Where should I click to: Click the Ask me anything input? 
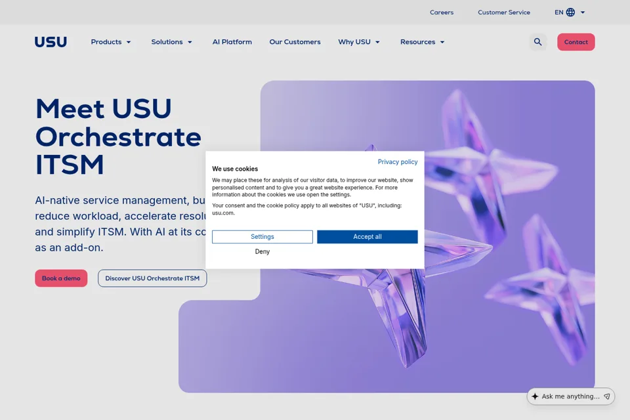570,396
